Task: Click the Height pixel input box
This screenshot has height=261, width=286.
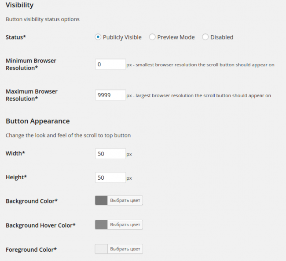Action: pos(110,178)
